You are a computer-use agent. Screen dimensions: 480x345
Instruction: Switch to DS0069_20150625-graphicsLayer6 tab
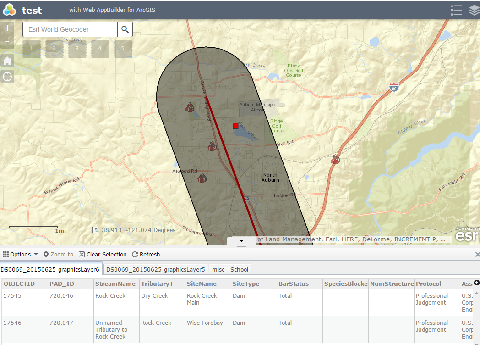(x=50, y=269)
